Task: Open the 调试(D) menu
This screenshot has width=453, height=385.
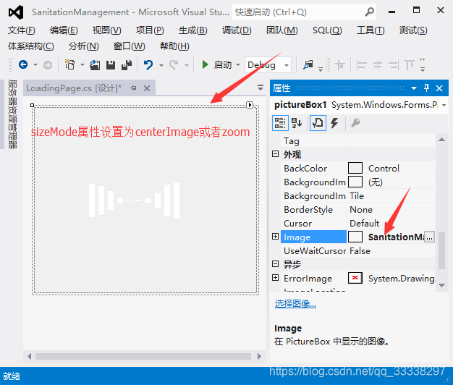Action: point(237,30)
